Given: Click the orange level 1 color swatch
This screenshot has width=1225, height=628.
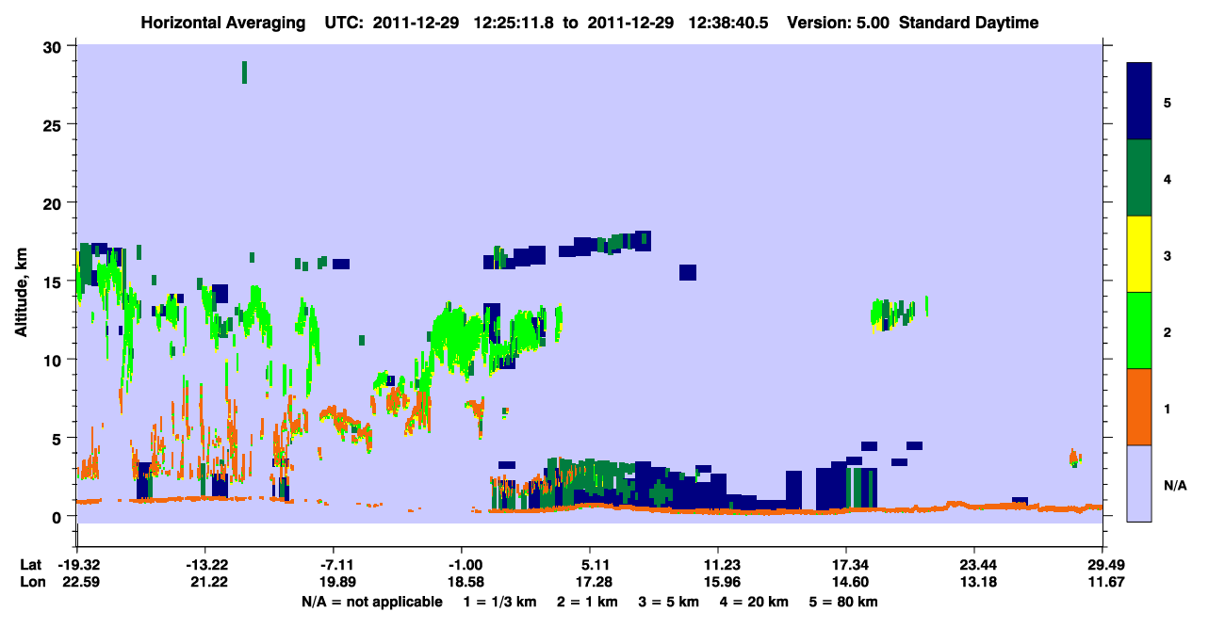Looking at the screenshot, I should click(x=1140, y=407).
